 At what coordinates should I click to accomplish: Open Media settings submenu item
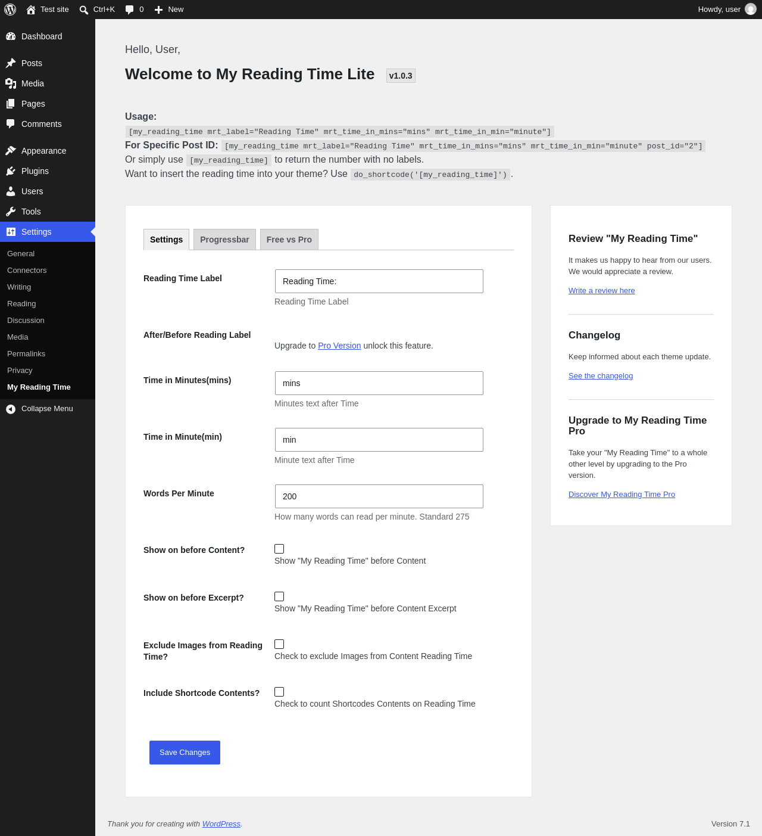18,337
